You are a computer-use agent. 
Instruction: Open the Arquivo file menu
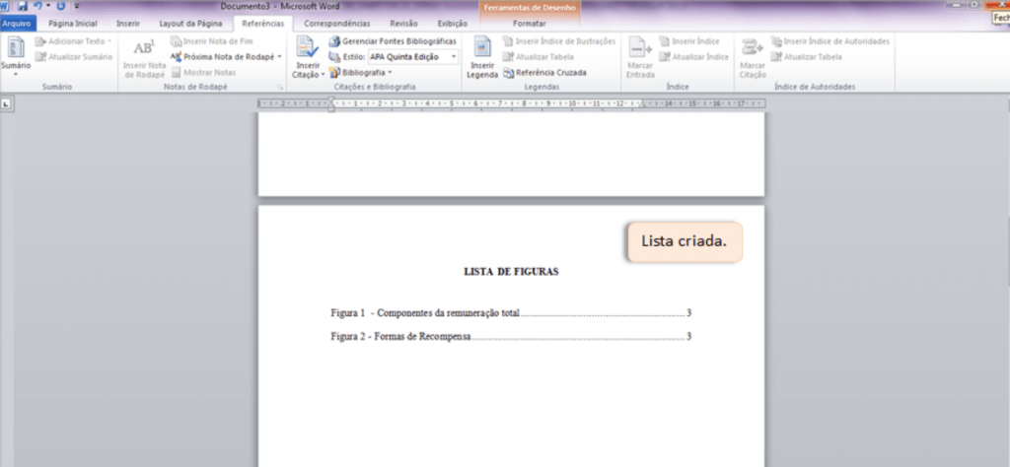click(x=17, y=23)
